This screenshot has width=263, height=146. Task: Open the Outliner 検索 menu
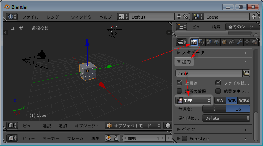coord(216,27)
